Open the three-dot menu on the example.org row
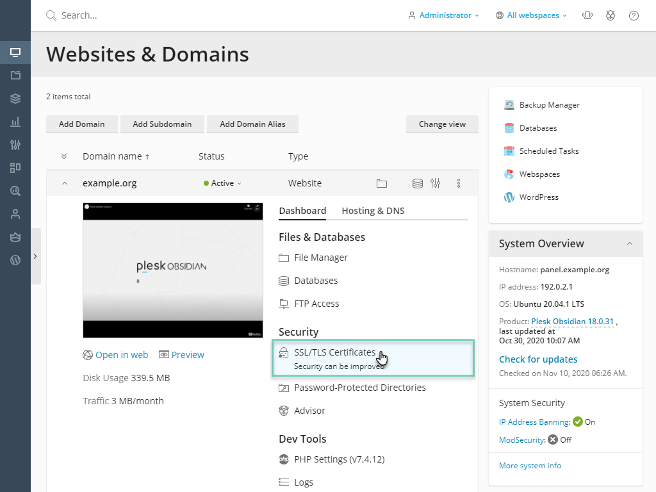656x492 pixels. point(459,183)
